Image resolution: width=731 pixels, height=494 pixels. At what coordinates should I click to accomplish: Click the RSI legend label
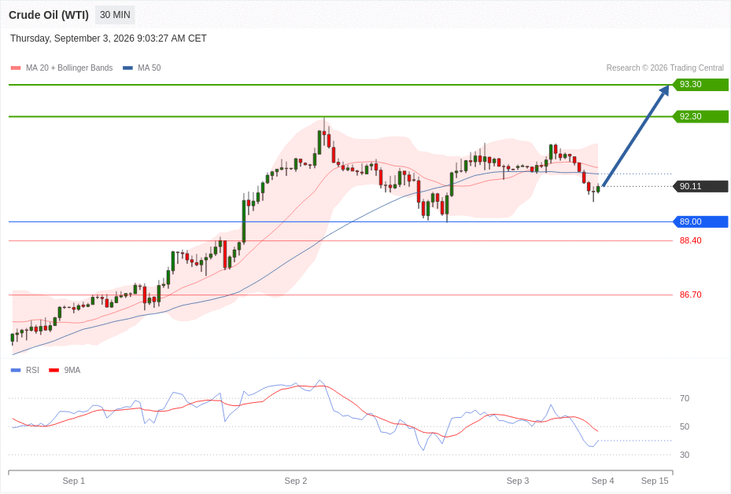(x=32, y=370)
